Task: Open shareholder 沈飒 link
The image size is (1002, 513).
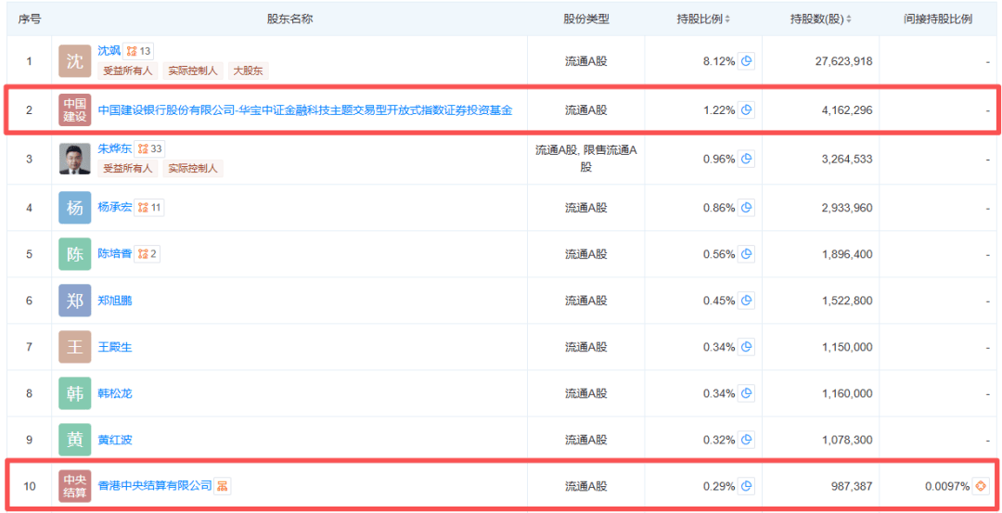Action: coord(109,50)
